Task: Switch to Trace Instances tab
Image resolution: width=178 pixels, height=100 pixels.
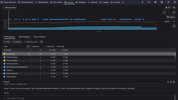Action: [40, 37]
